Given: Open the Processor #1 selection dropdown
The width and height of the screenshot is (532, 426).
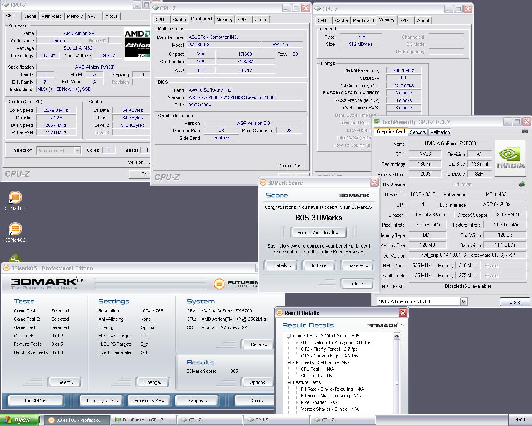Looking at the screenshot, I should (x=77, y=151).
